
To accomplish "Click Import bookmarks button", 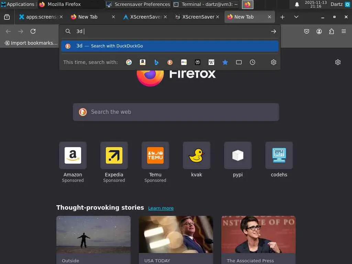I will coord(31,43).
